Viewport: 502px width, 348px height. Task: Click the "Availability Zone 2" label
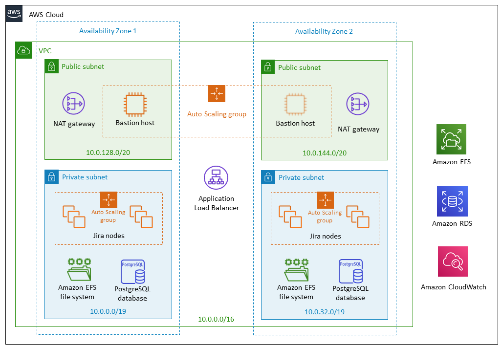(x=324, y=31)
